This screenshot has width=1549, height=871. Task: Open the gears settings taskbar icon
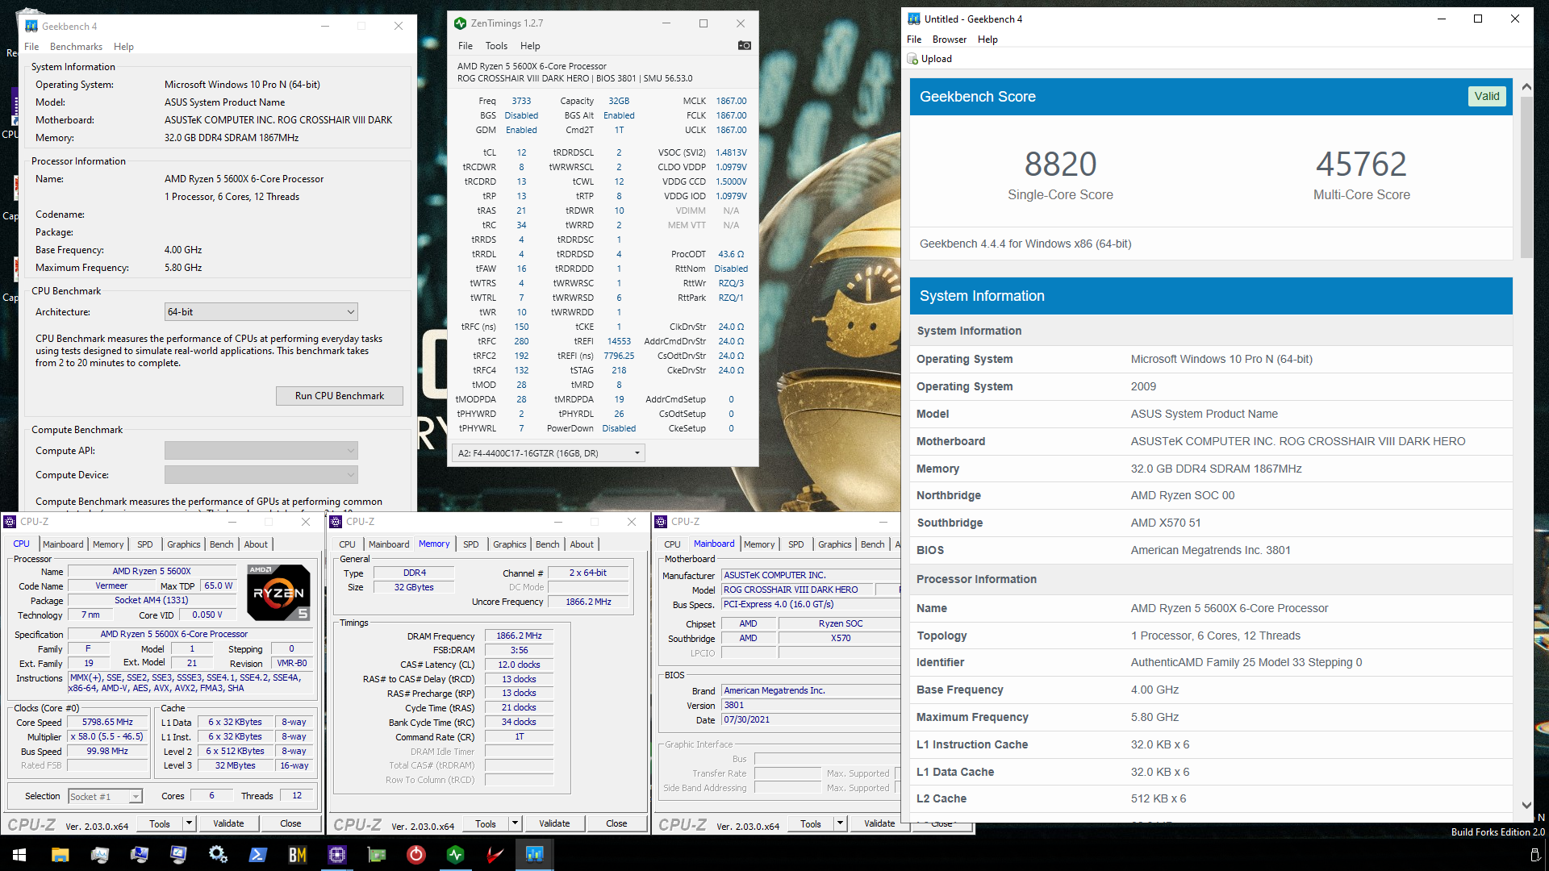coord(218,854)
